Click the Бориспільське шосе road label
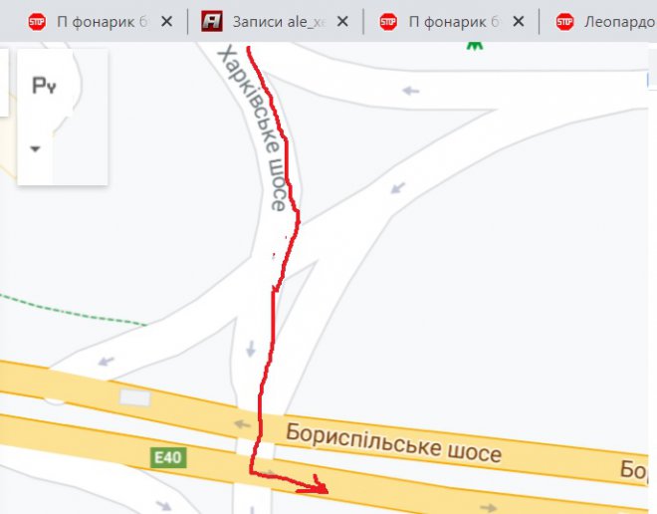The height and width of the screenshot is (514, 657). pos(393,442)
